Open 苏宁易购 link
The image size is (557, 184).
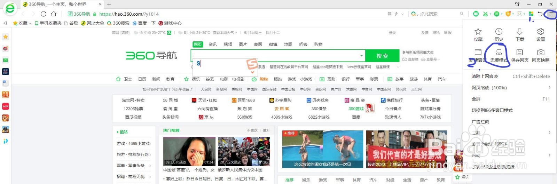pos(280,100)
